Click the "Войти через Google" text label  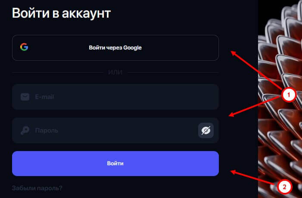click(115, 48)
